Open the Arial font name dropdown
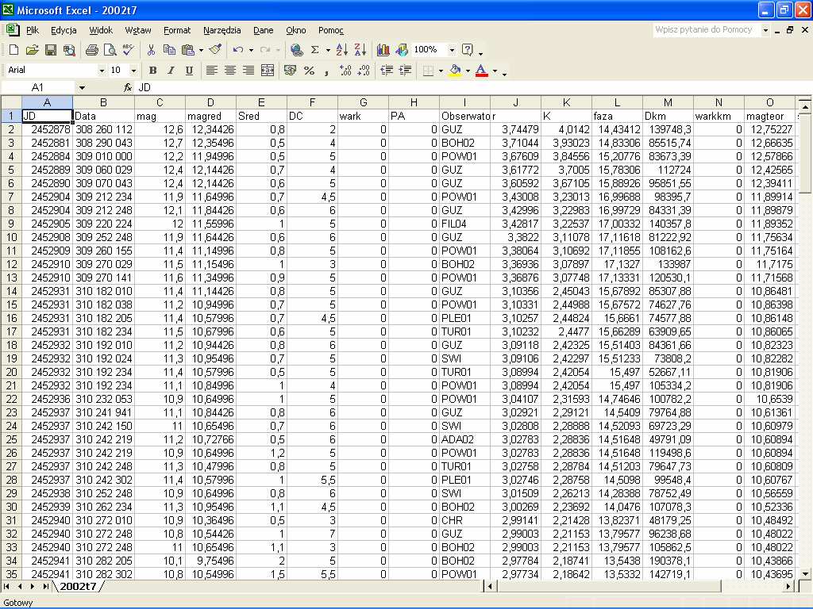The image size is (813, 609). click(102, 71)
